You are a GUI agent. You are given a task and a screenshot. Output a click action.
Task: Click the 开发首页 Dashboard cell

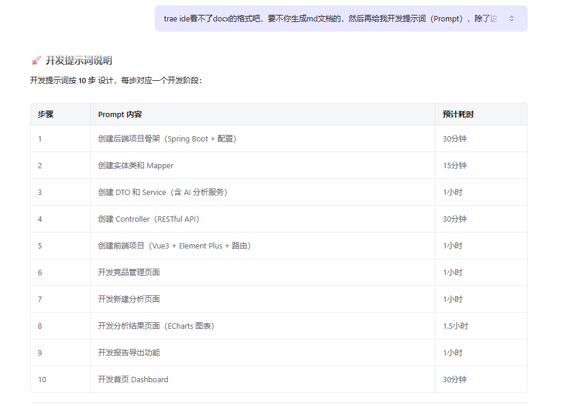pos(133,380)
